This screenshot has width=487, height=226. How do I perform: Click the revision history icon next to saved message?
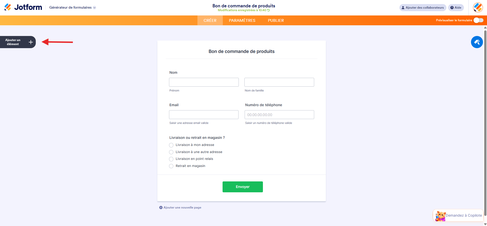tap(268, 10)
